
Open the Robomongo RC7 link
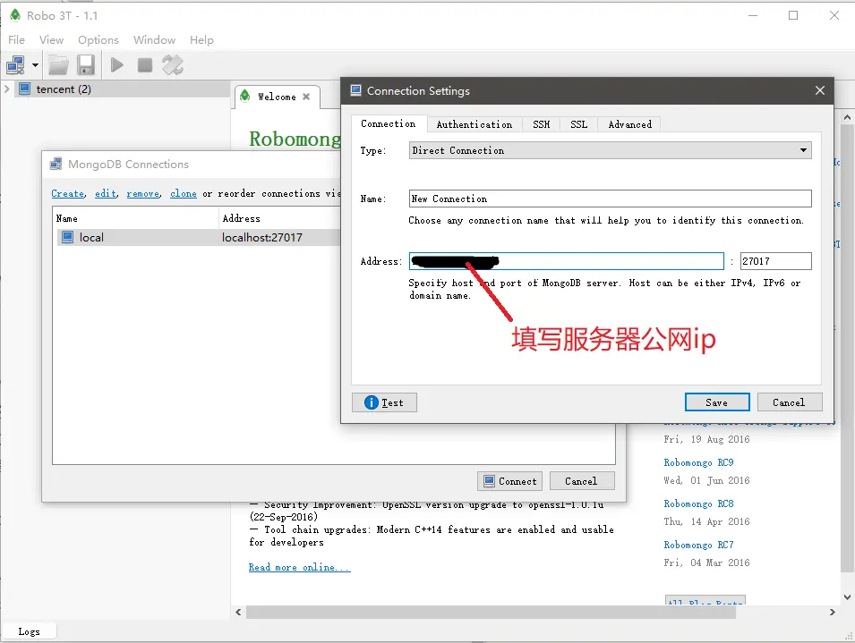coord(698,545)
